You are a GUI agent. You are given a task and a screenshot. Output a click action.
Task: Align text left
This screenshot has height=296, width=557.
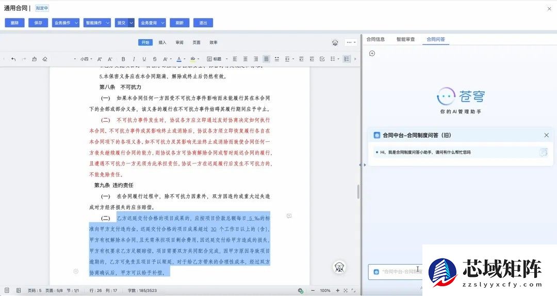[x=235, y=59]
